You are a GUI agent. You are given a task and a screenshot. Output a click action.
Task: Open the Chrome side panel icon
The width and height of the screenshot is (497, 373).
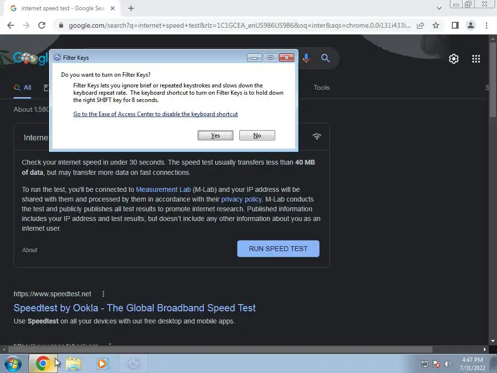tap(455, 25)
